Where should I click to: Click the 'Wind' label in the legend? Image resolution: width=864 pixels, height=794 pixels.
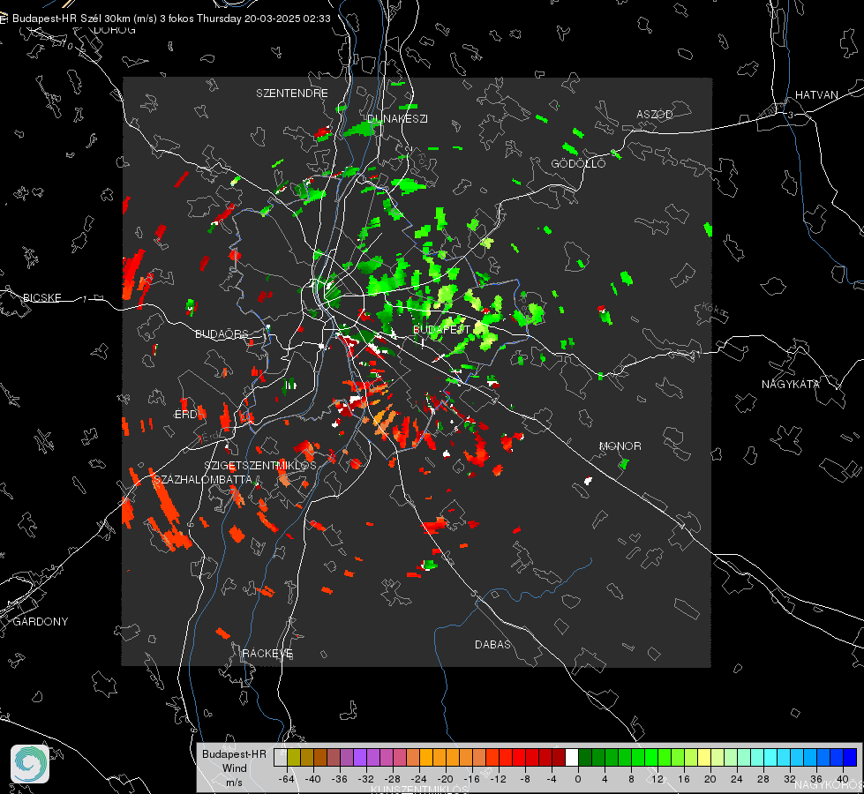234,768
